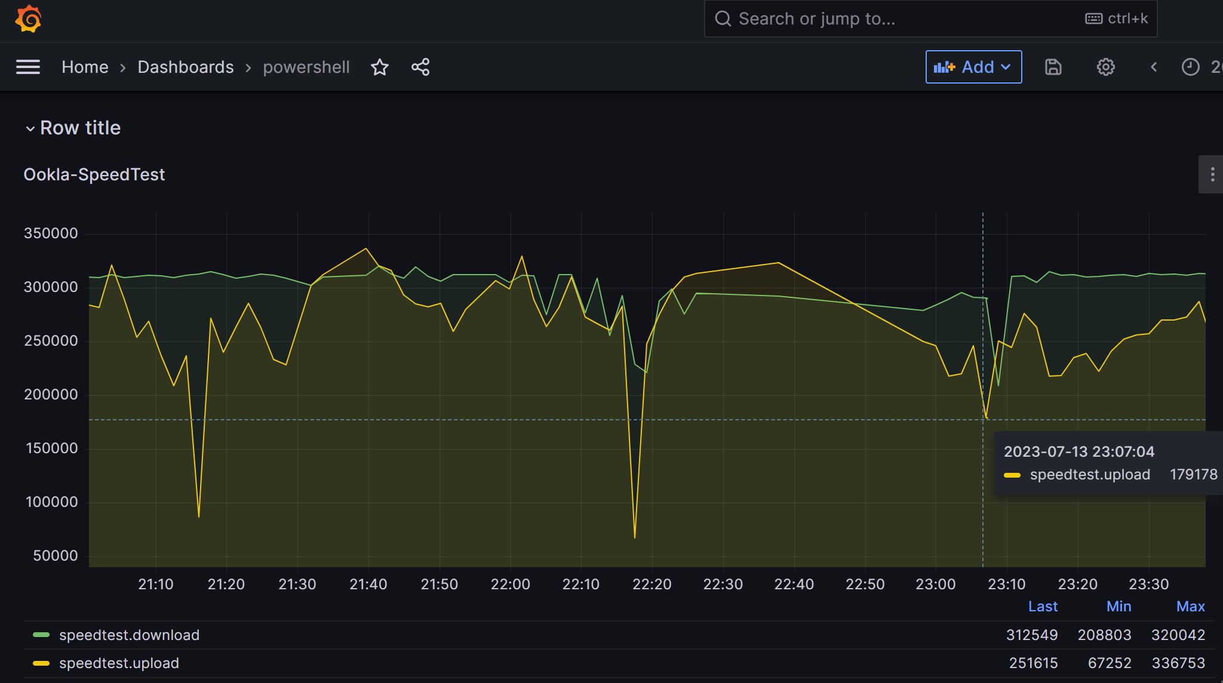Viewport: 1223px width, 683px height.
Task: Open dashboard settings gear
Action: tap(1106, 67)
